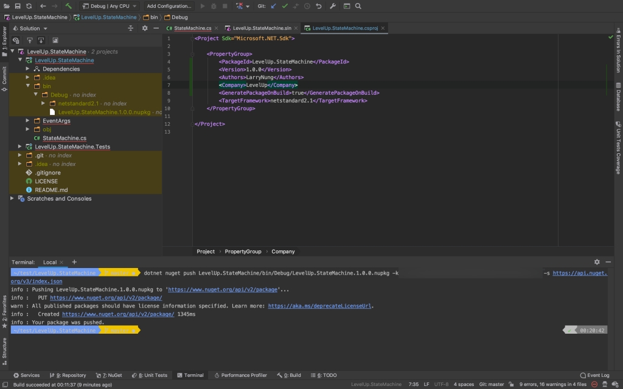Open the Database side panel
623x389 pixels.
pos(618,97)
